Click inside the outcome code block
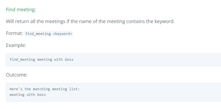This screenshot has height=109, width=221. pyautogui.click(x=134, y=92)
